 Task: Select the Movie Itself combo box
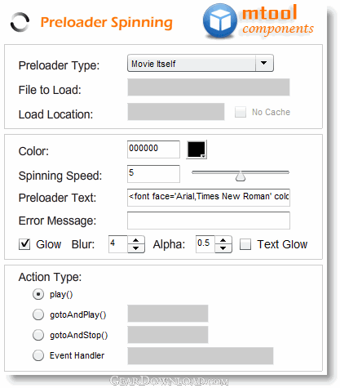[x=201, y=63]
